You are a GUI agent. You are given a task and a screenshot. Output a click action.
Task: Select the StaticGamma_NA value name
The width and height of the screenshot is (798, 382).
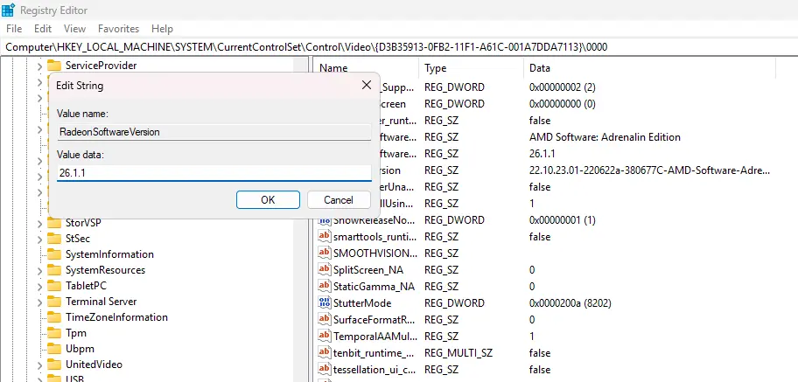pyautogui.click(x=374, y=287)
